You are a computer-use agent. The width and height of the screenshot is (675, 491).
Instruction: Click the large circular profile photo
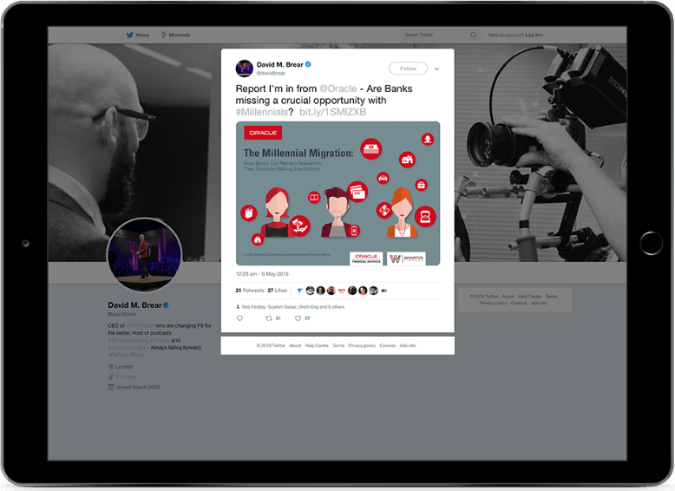(144, 255)
